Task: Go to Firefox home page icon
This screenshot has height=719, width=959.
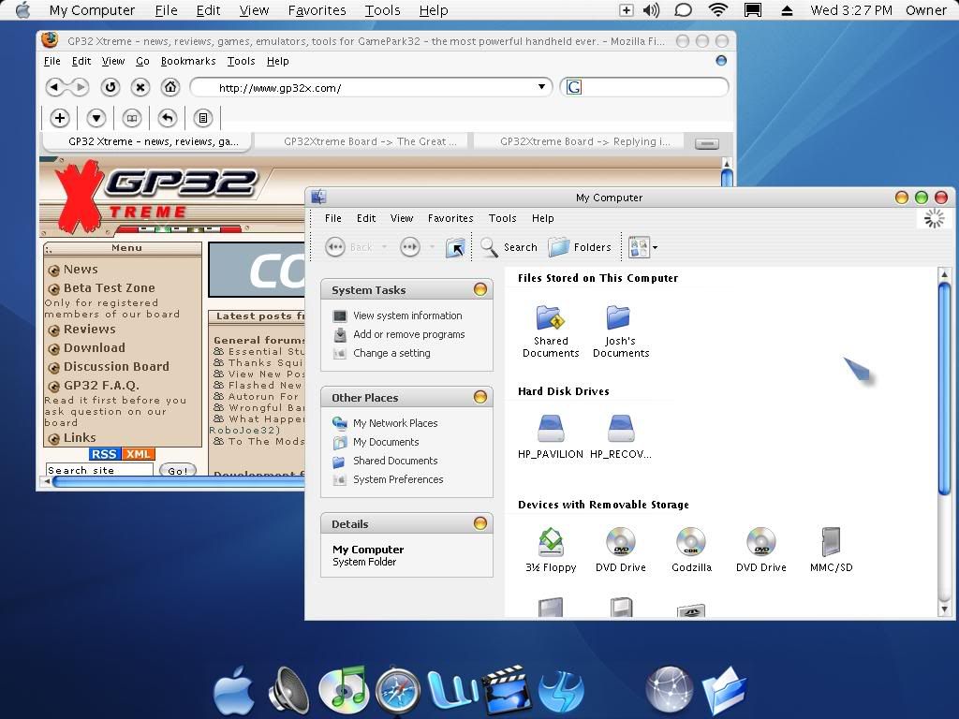Action: pos(170,87)
